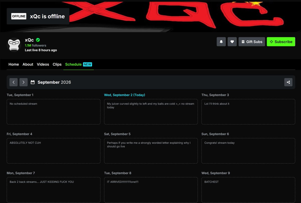Go to the next month
This screenshot has width=301, height=203.
tap(24, 82)
